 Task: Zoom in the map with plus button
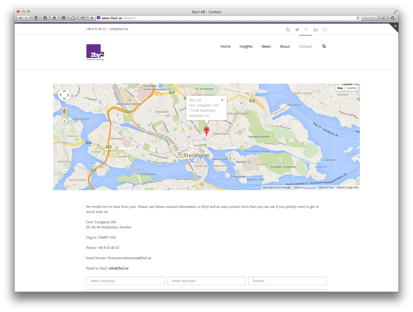point(64,121)
